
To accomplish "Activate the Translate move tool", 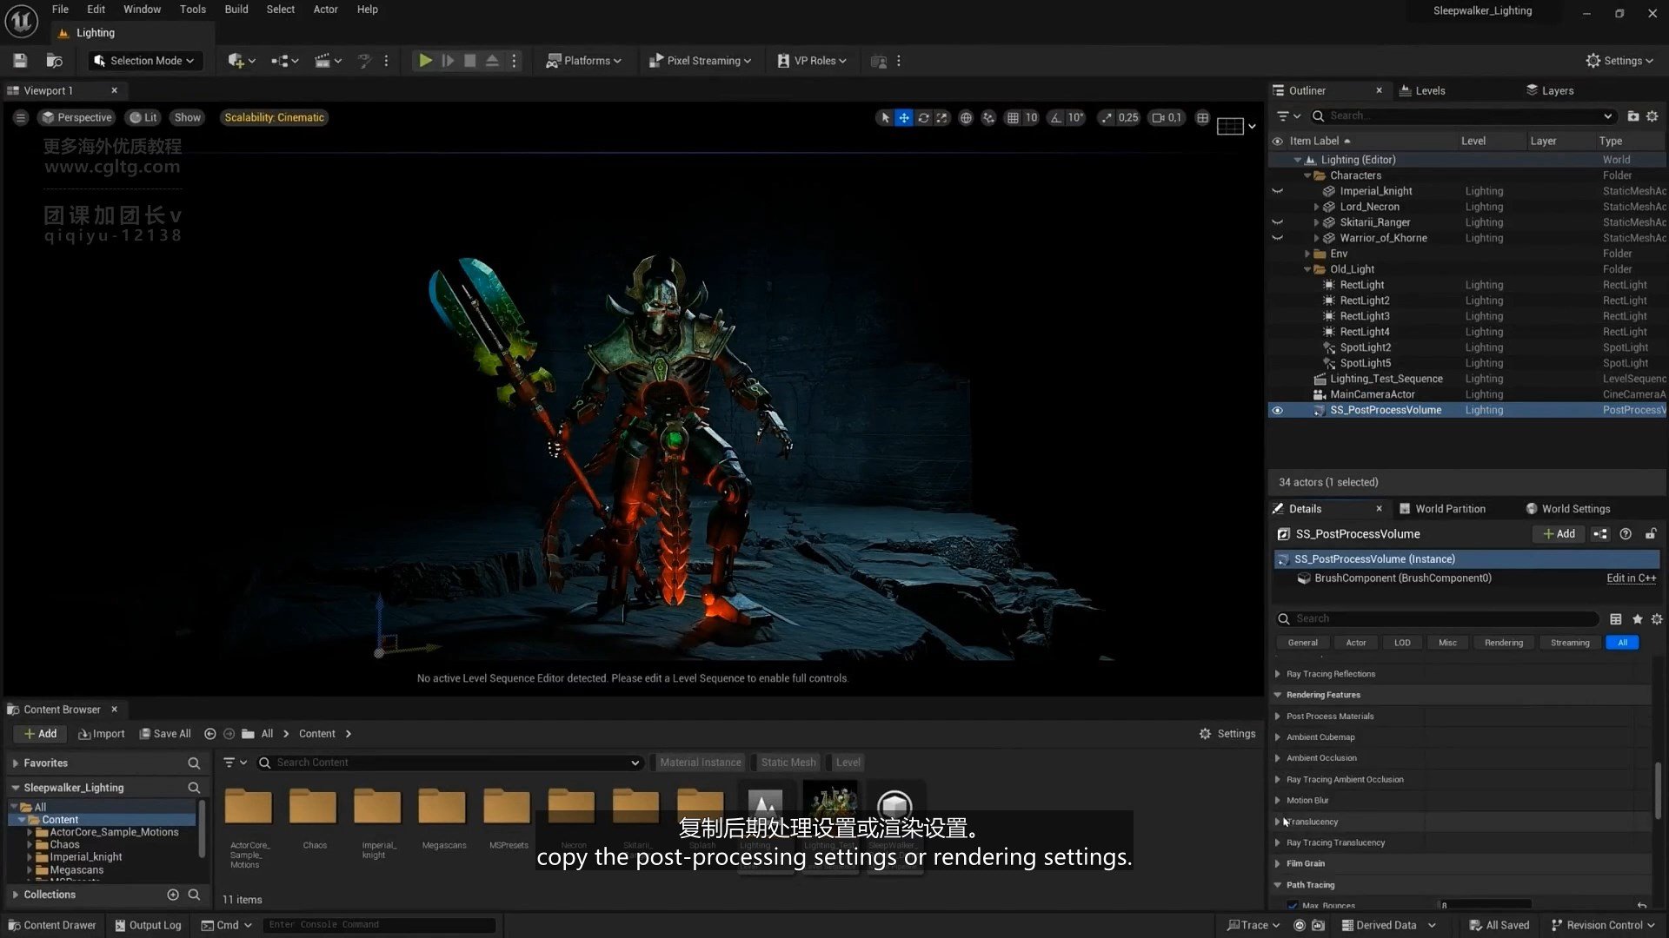I will 904,117.
